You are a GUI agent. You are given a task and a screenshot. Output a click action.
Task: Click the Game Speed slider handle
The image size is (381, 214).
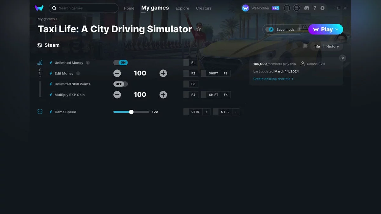131,112
